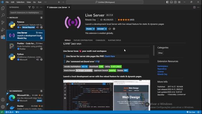202x114 pixels.
Task: Open remote window status bar icon
Action: (x=2, y=112)
